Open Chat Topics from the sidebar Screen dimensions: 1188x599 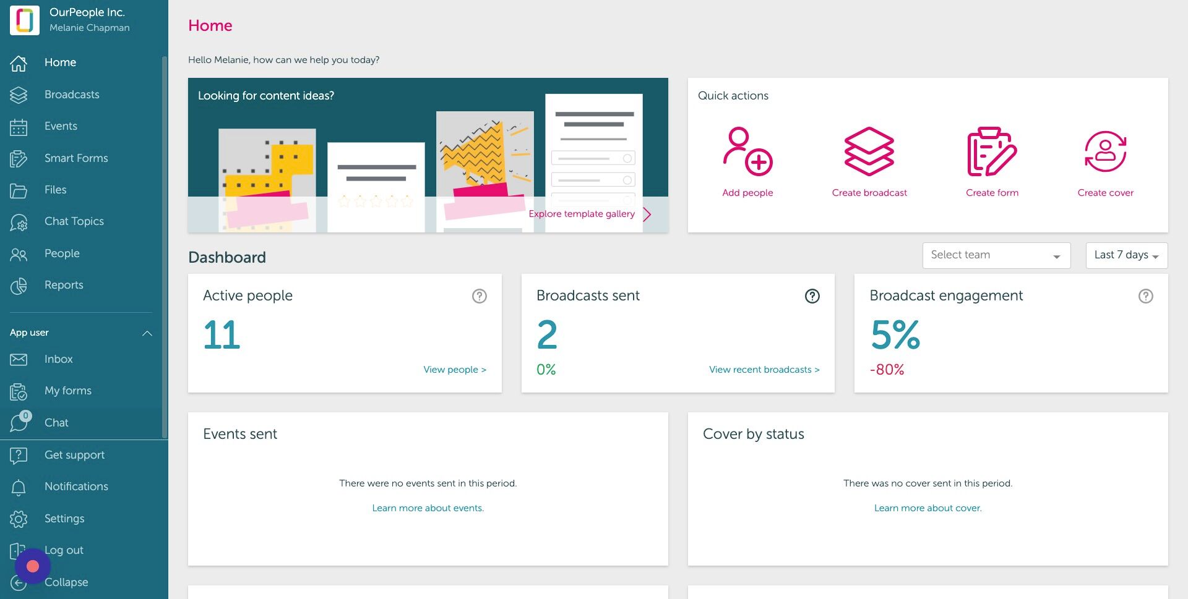(x=74, y=221)
